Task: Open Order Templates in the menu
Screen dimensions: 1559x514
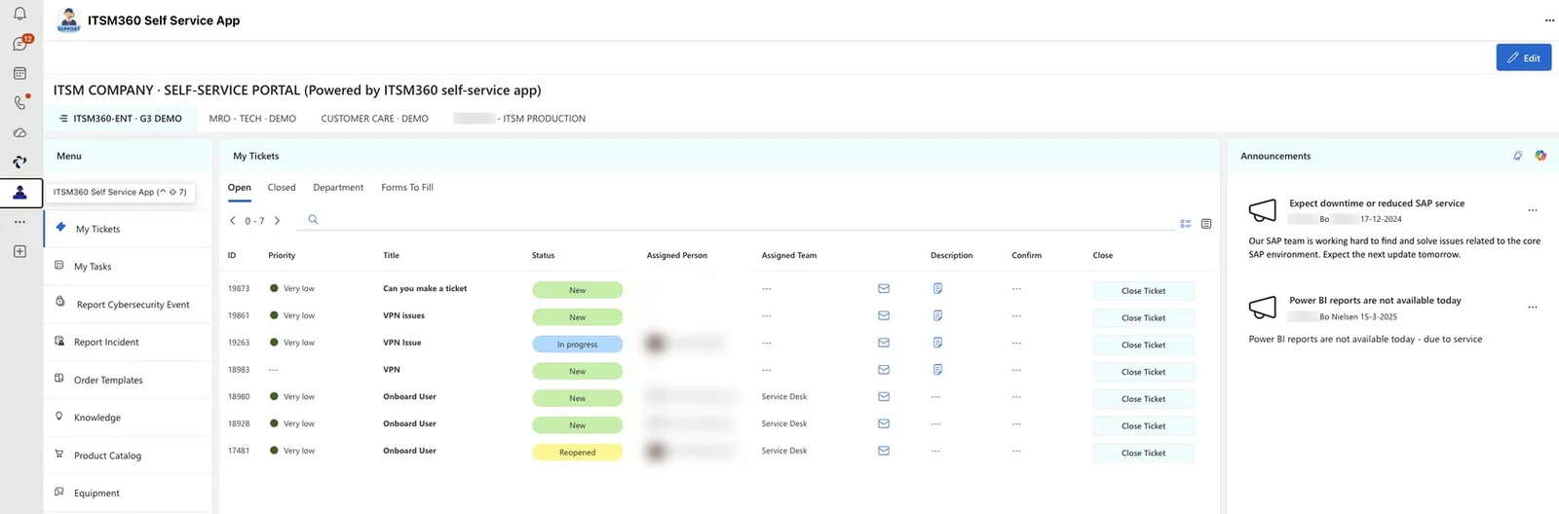Action: (129, 381)
